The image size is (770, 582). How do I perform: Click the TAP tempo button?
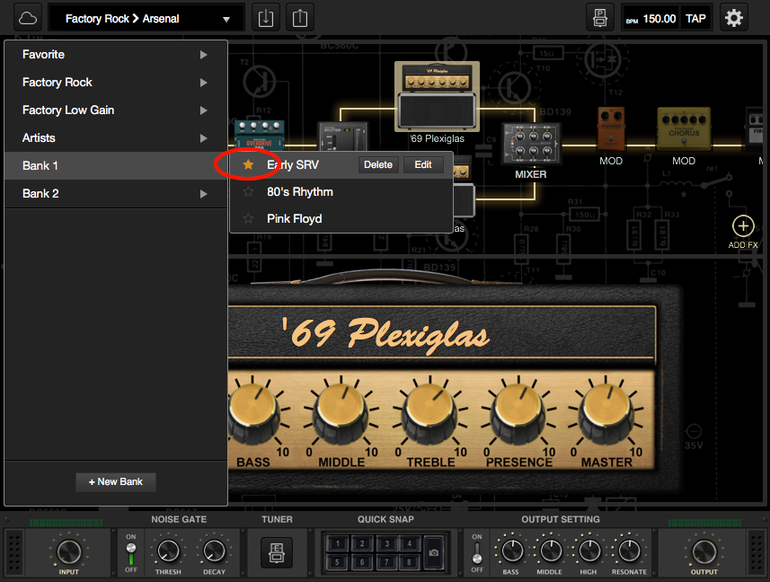(695, 19)
